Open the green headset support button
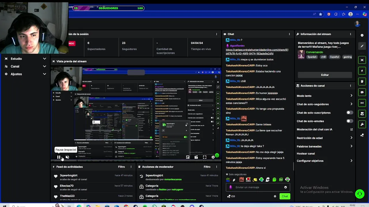 tap(359, 194)
